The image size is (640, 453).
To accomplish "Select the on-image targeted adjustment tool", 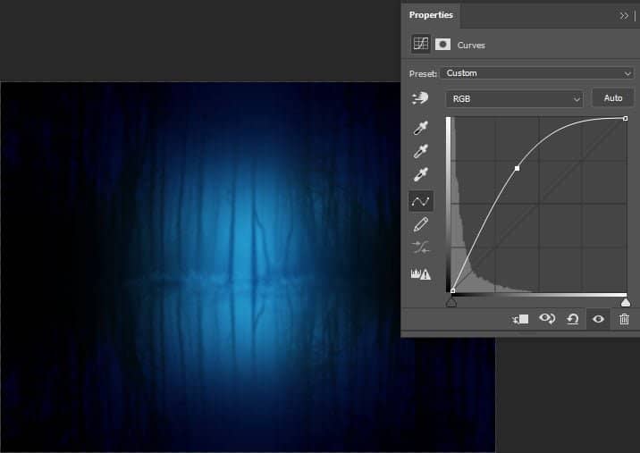I will (420, 99).
